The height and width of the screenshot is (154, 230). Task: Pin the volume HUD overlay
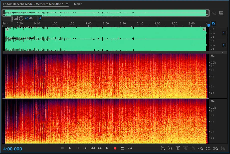tap(40, 18)
